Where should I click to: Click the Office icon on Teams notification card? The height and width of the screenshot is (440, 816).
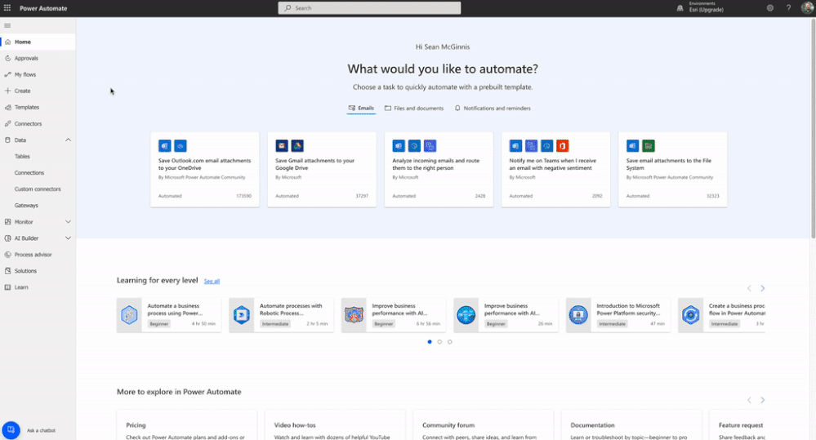click(563, 145)
